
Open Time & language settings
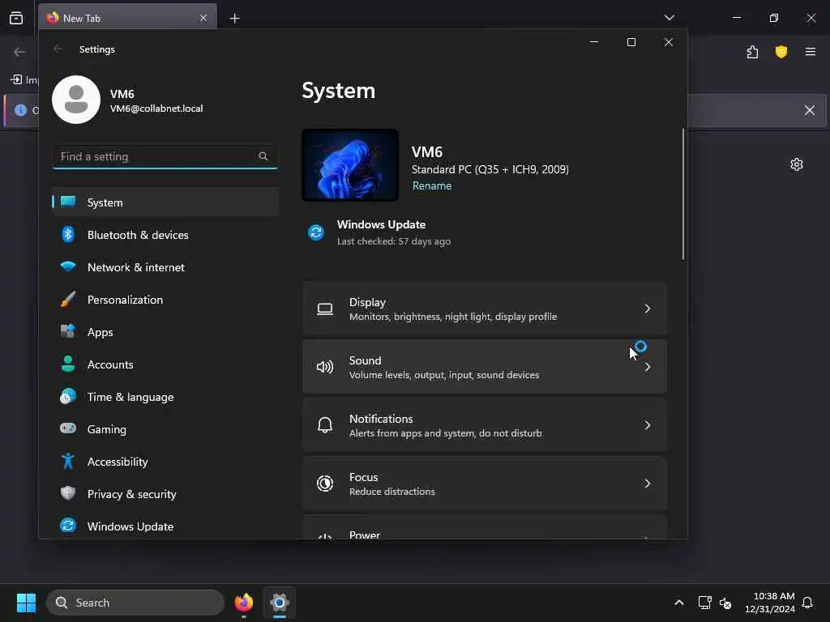[165, 397]
